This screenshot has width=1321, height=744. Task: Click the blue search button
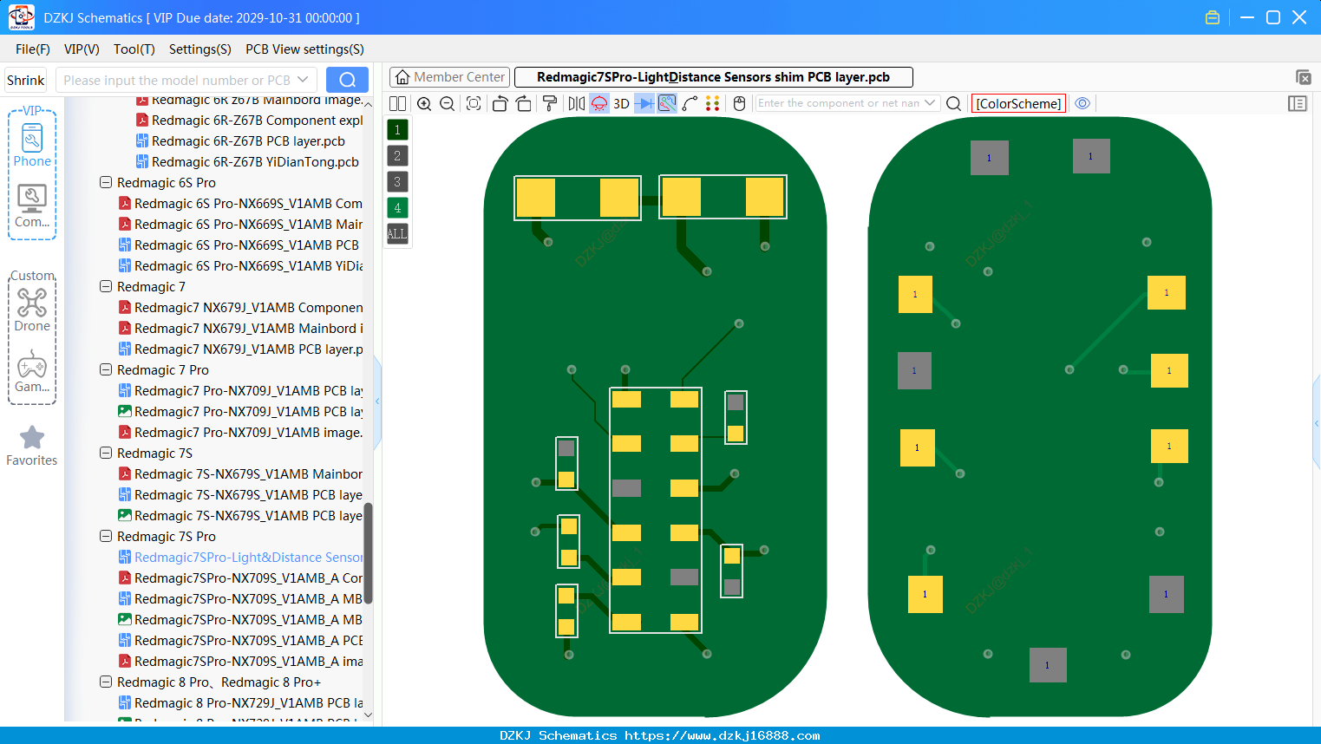pyautogui.click(x=347, y=80)
